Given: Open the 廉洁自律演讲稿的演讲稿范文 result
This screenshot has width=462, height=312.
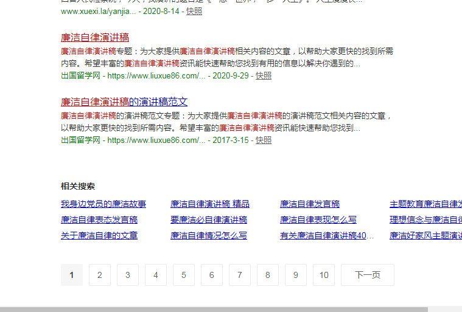Looking at the screenshot, I should (124, 102).
